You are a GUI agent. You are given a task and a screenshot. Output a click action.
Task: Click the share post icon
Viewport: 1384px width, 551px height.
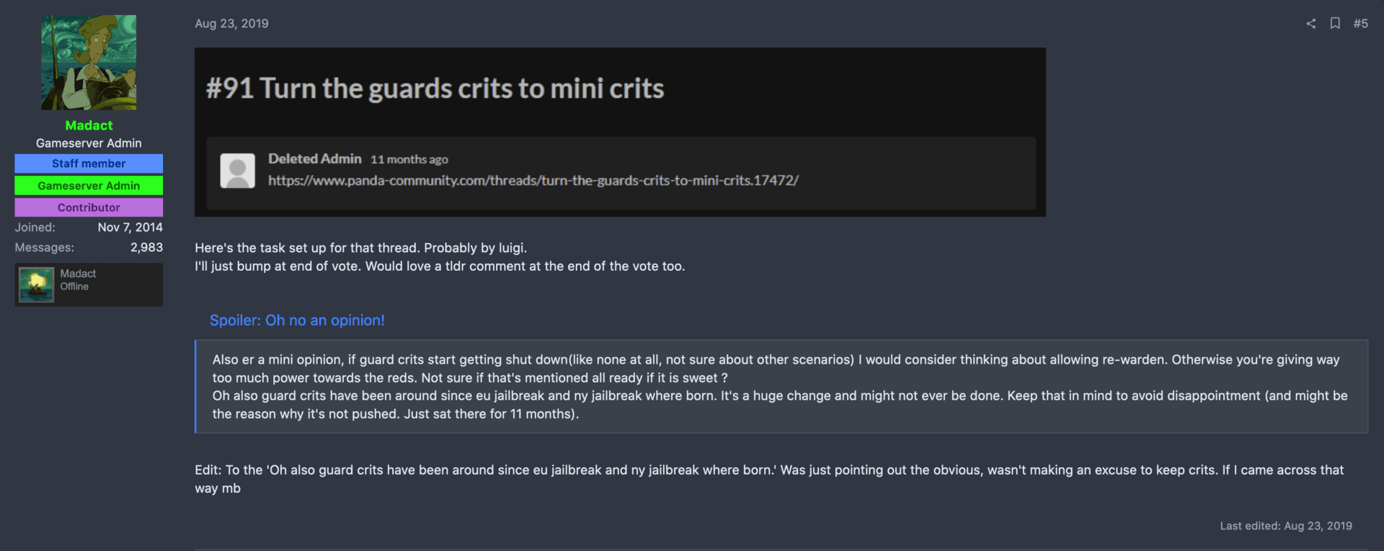coord(1310,24)
